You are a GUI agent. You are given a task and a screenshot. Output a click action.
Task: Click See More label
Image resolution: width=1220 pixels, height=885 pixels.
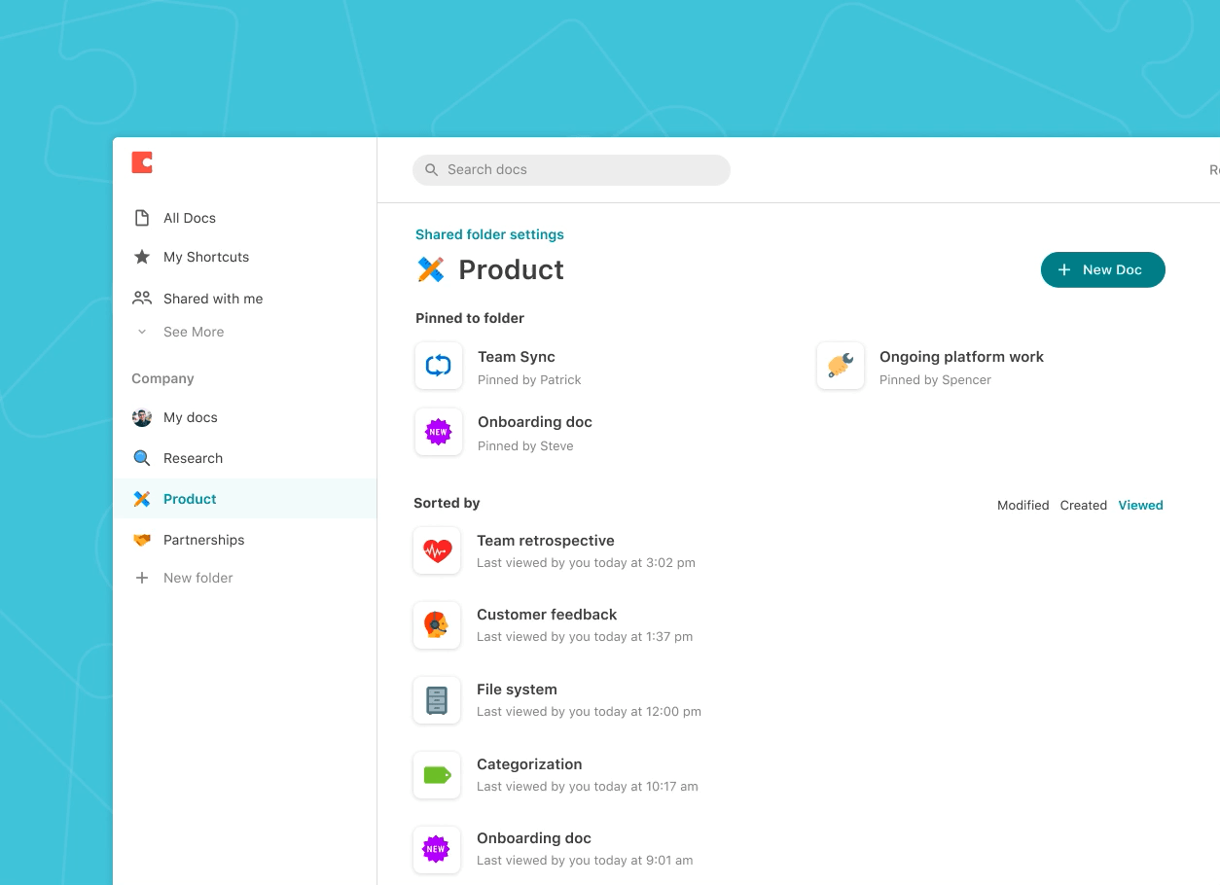click(x=194, y=332)
